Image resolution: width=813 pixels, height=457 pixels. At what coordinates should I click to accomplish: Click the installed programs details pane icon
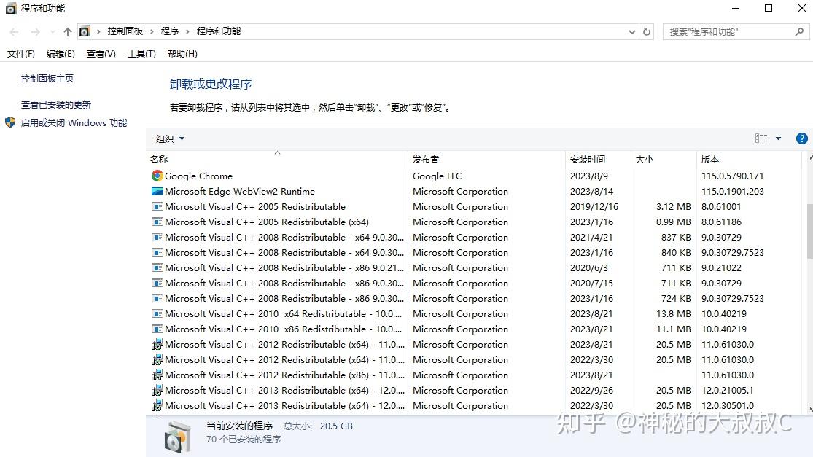[x=177, y=437]
